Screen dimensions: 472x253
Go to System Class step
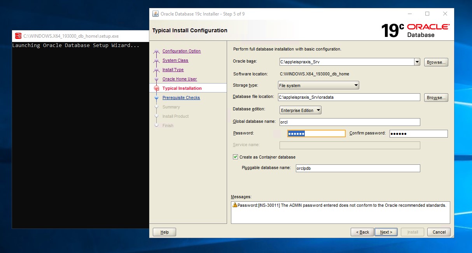[x=175, y=61]
